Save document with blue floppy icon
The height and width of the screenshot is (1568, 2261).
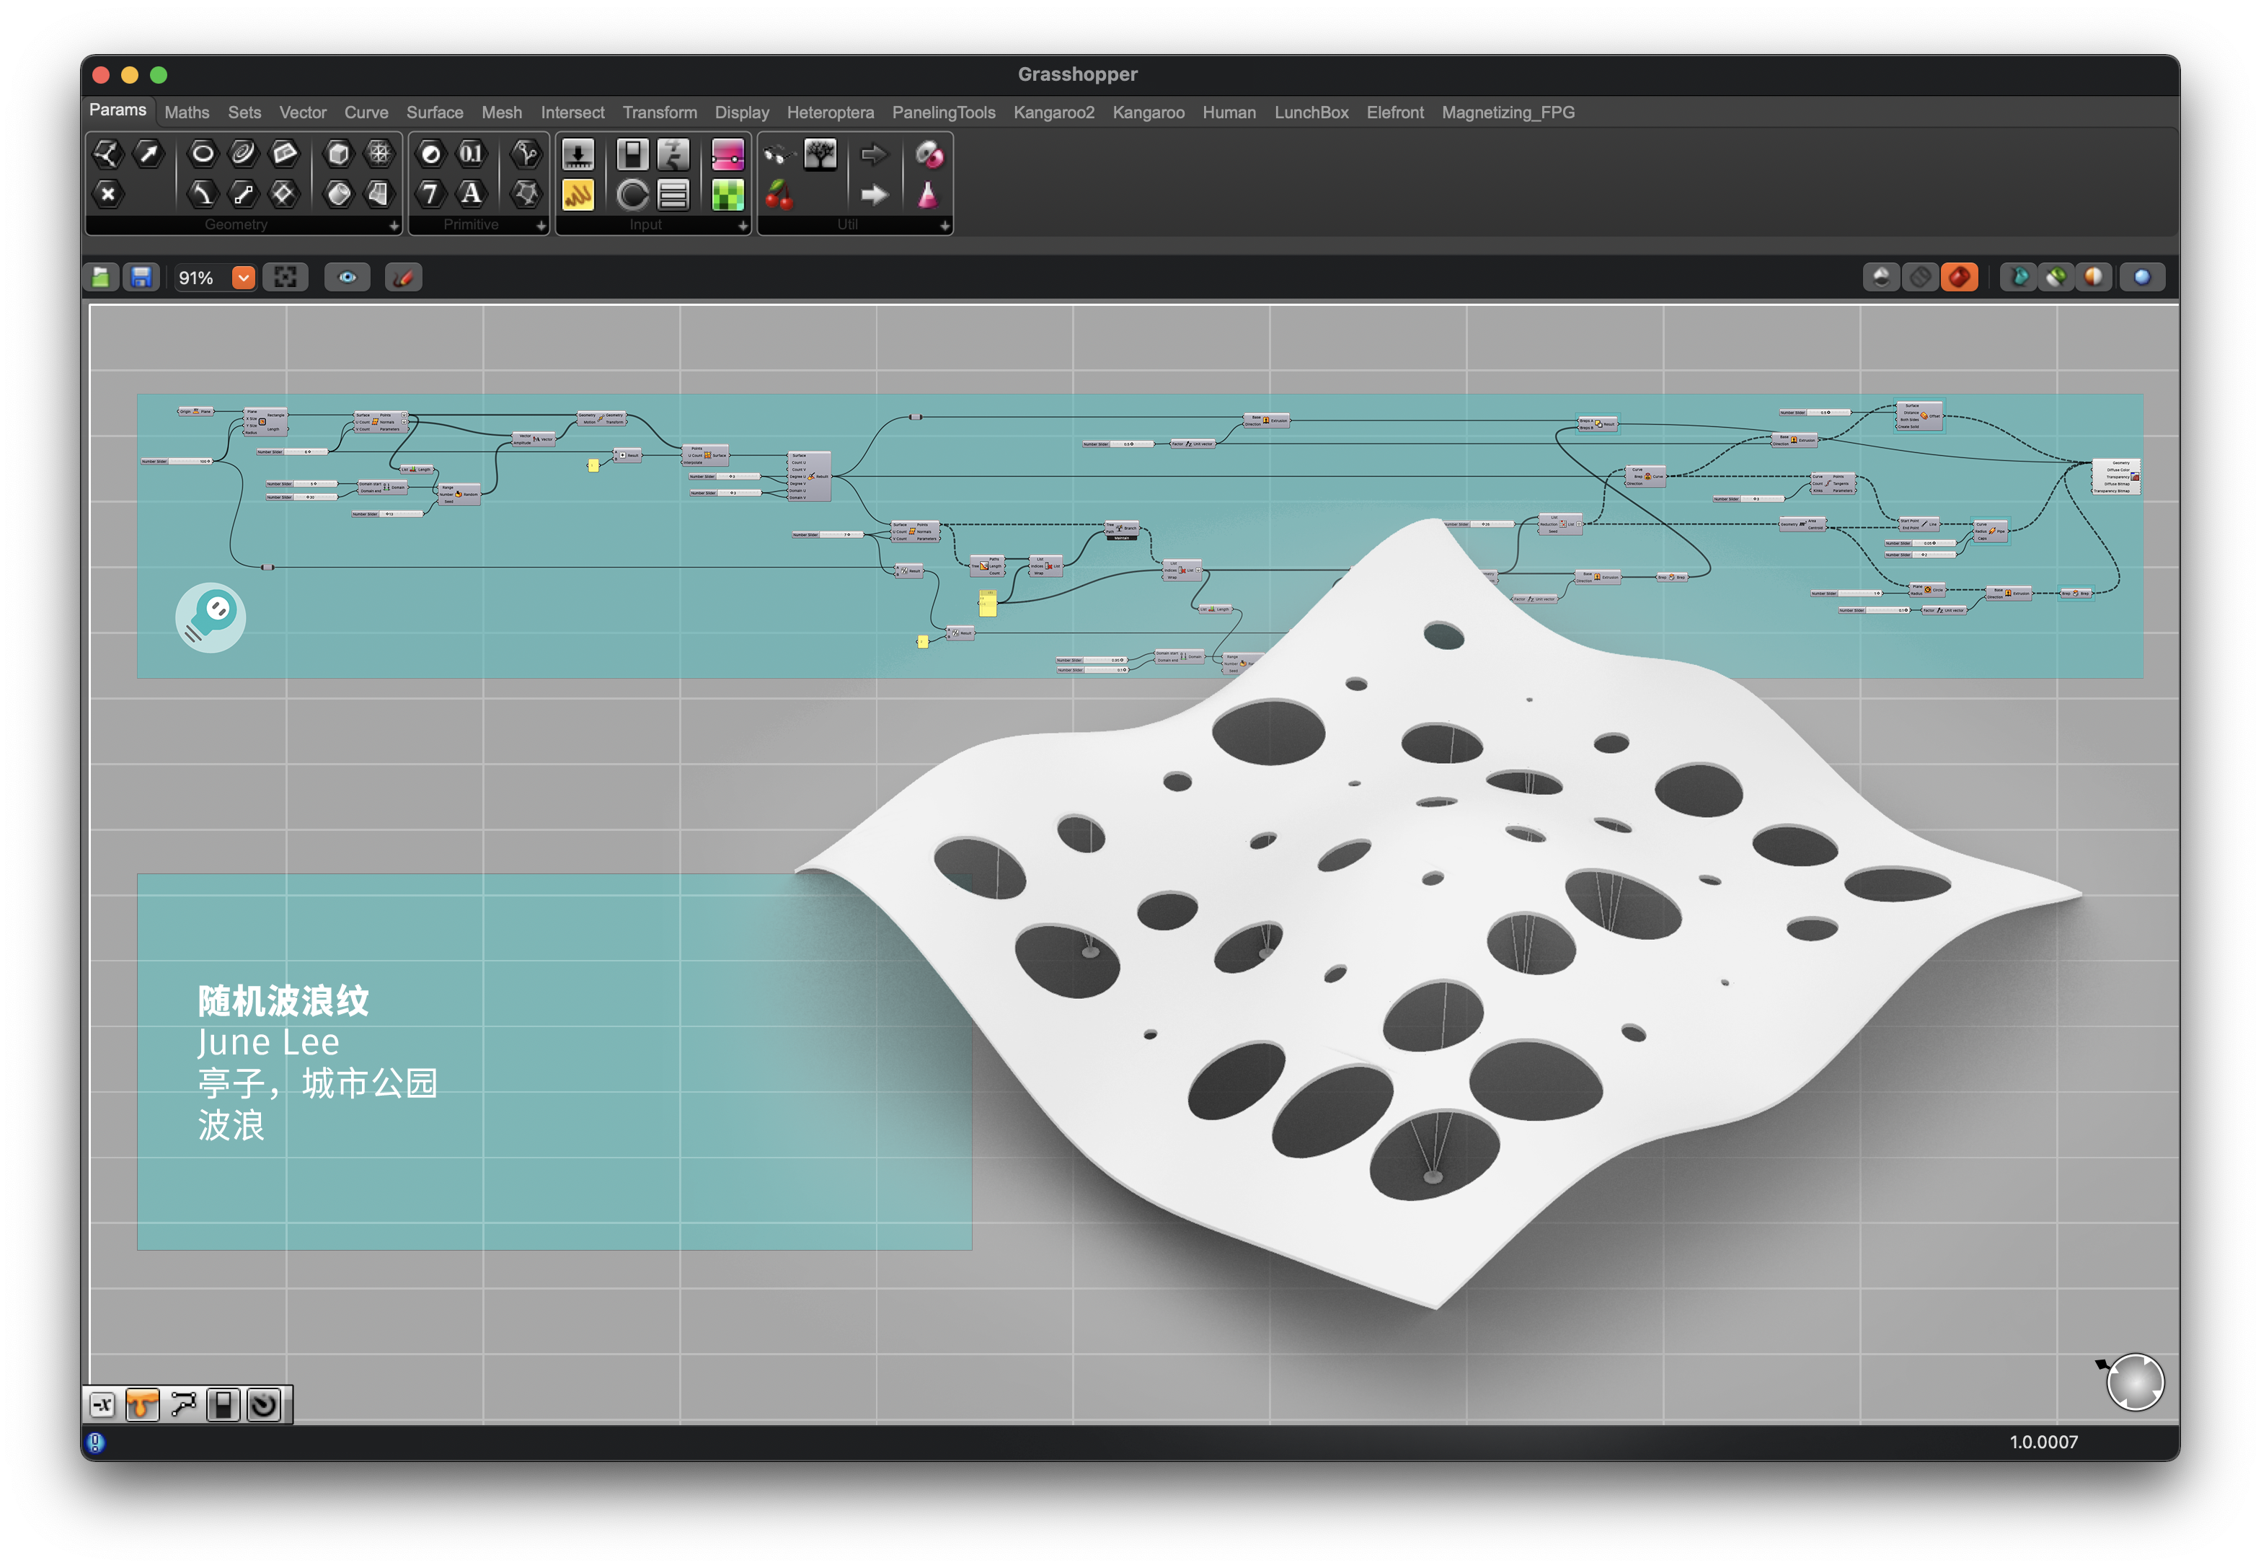(x=141, y=278)
